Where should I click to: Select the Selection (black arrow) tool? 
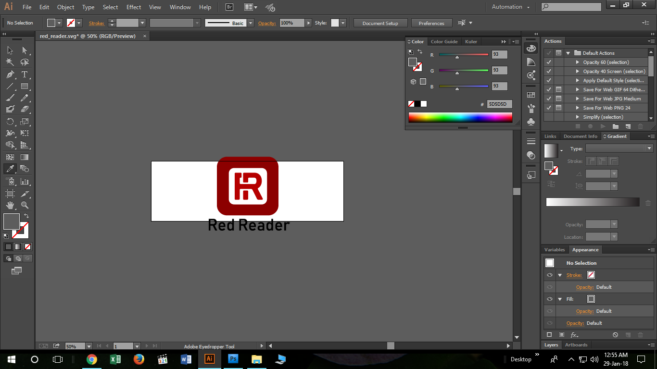(x=10, y=50)
